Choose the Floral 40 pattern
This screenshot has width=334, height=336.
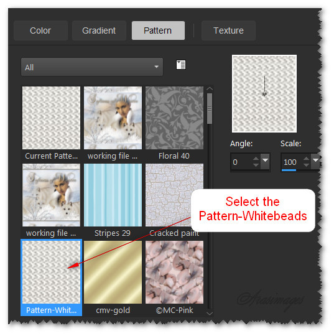[174, 118]
